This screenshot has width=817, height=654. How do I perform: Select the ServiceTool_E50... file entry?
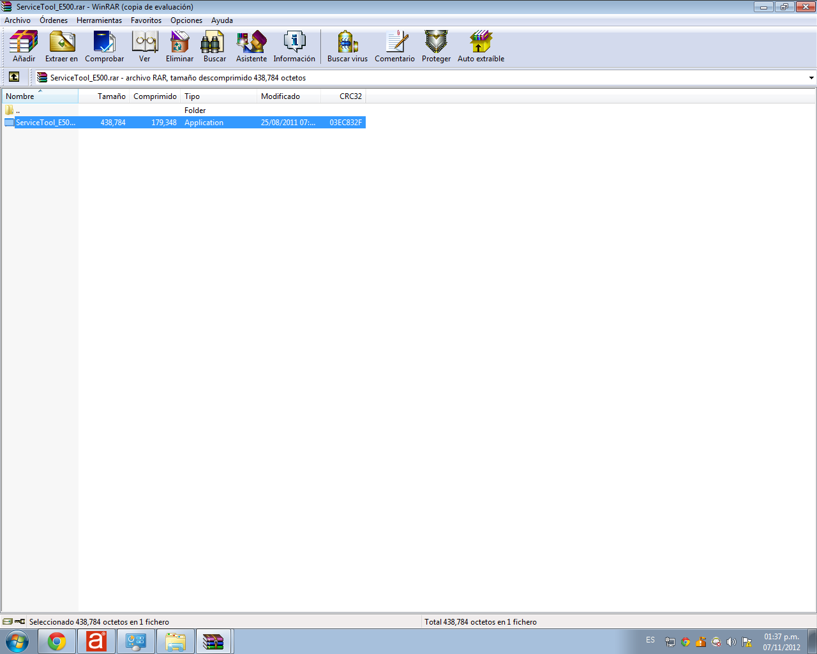tap(45, 123)
